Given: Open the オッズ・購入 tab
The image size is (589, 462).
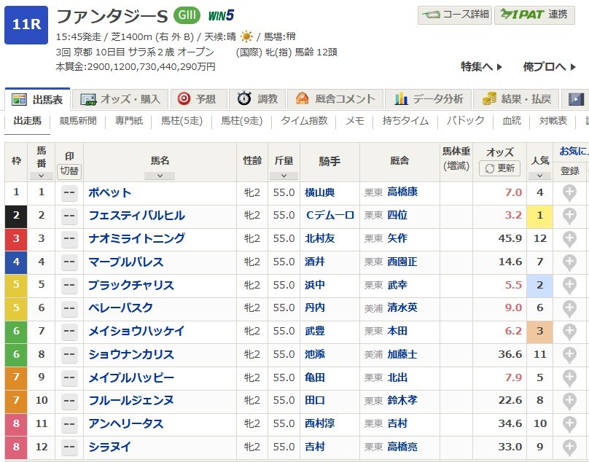Looking at the screenshot, I should [x=122, y=99].
